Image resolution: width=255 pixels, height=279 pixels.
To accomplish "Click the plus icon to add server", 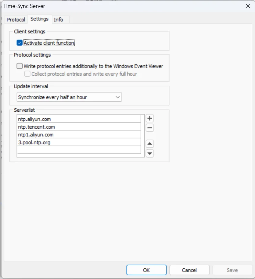I will (149, 118).
